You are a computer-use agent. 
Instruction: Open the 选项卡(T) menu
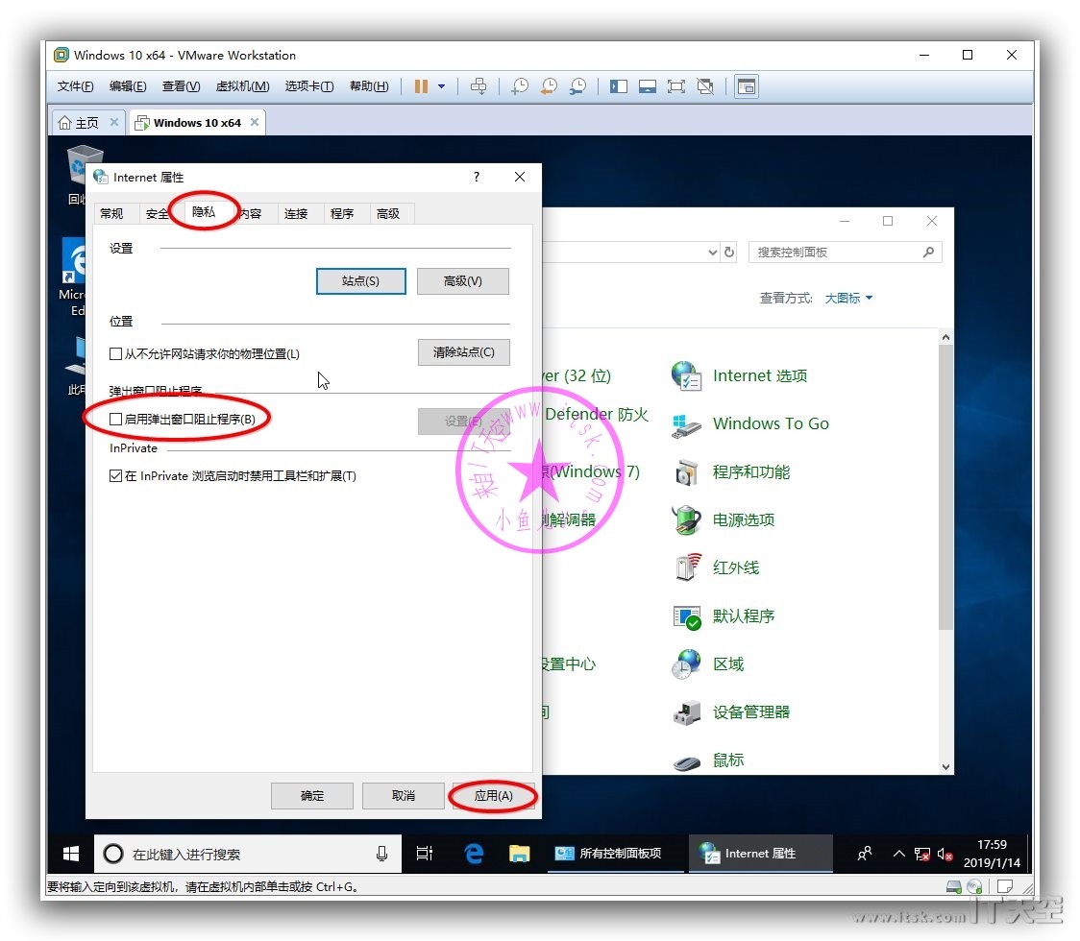click(x=309, y=86)
